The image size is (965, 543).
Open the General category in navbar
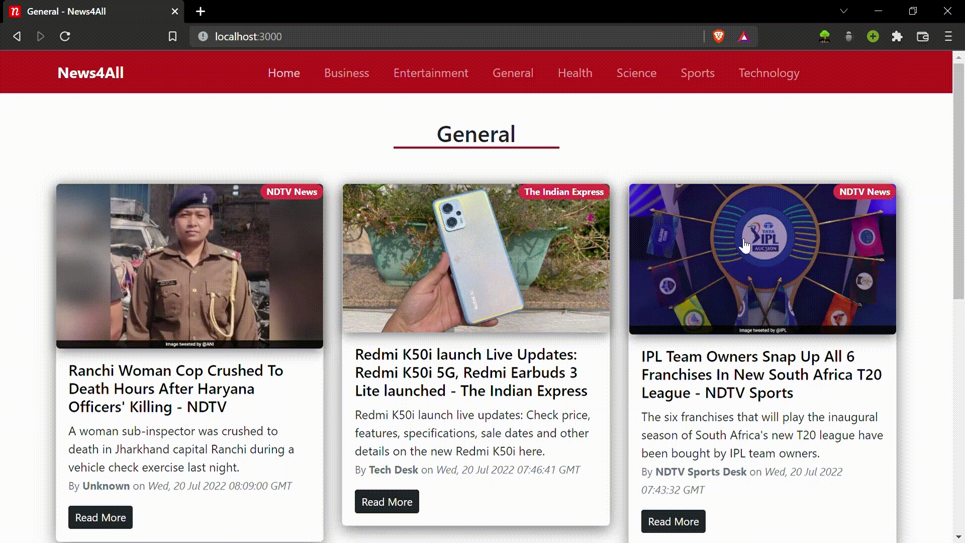pos(513,73)
